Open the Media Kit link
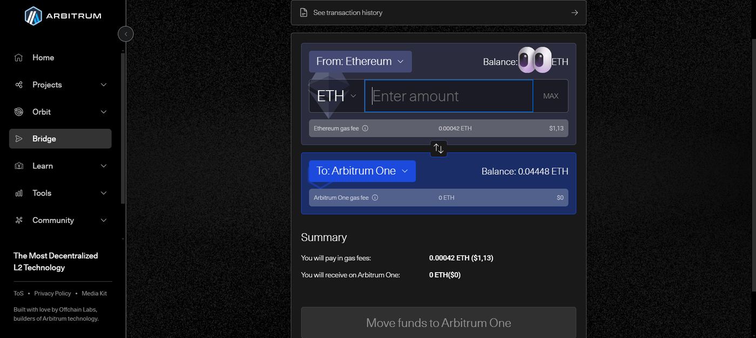The image size is (756, 338). [x=94, y=294]
